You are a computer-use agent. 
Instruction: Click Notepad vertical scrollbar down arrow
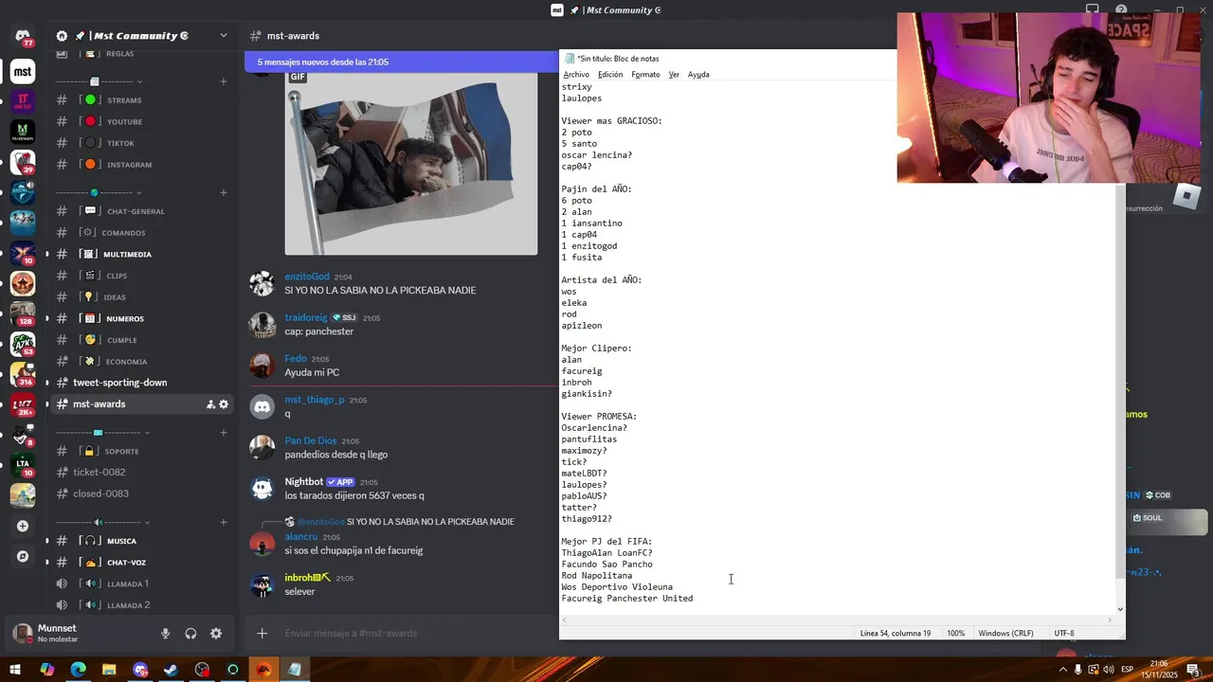click(1120, 610)
